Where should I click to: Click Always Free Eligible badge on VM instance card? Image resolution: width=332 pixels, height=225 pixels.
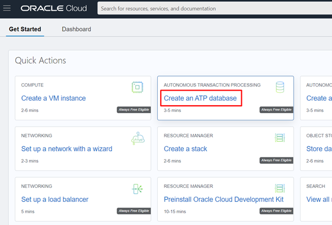[134, 110]
